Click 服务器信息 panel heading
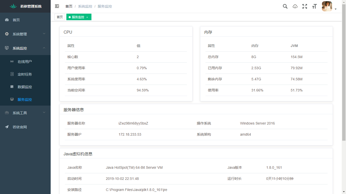The width and height of the screenshot is (346, 194). click(x=74, y=110)
